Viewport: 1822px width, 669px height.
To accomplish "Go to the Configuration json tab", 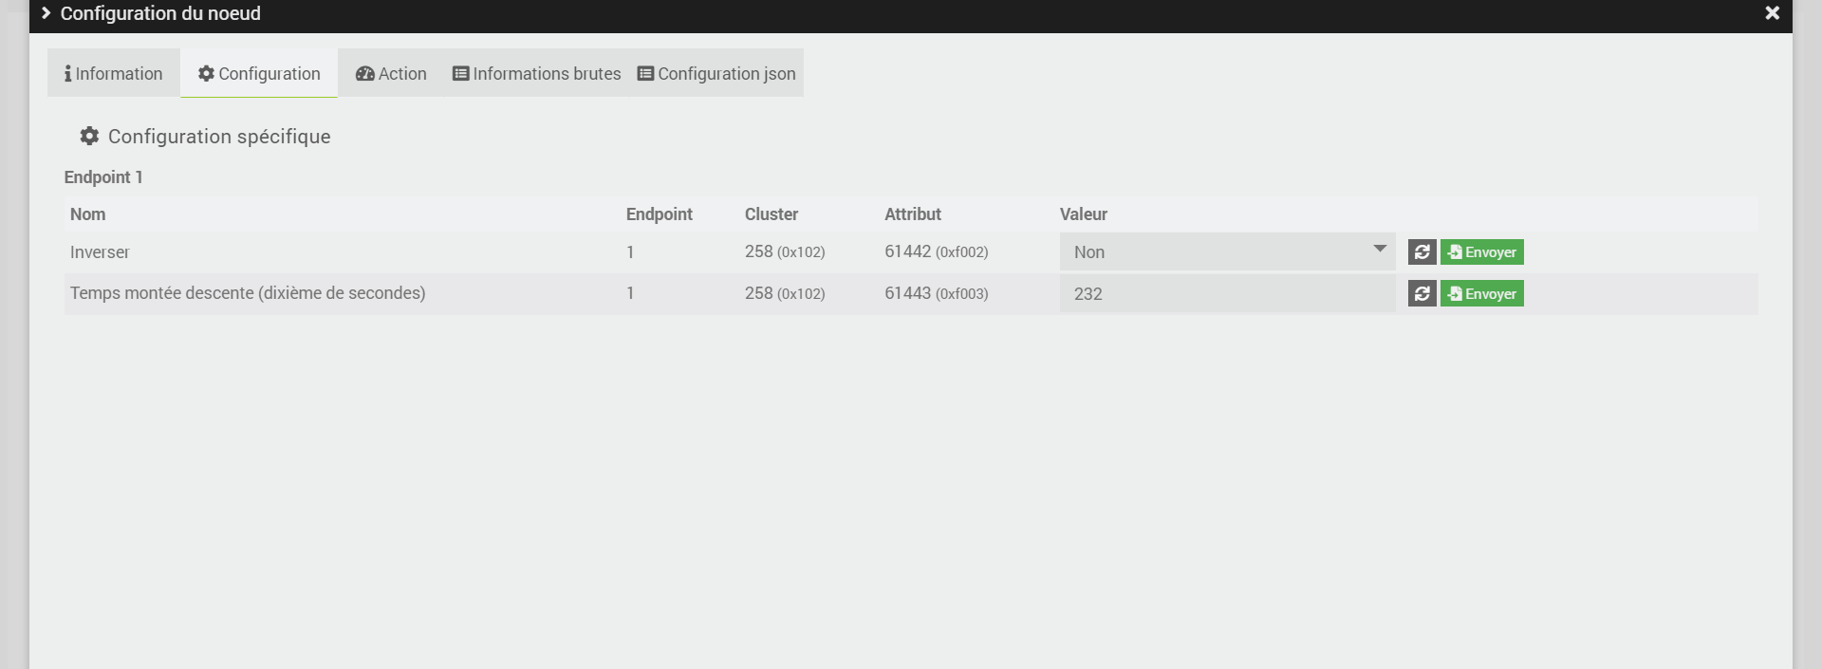I will tap(716, 74).
